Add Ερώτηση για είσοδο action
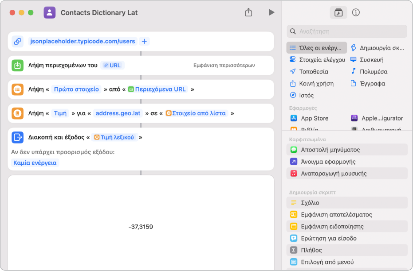The image size is (413, 271). tap(347, 238)
